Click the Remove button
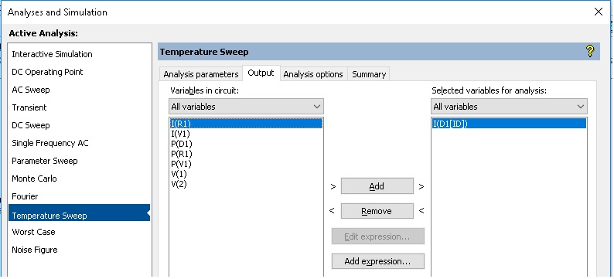 pos(377,211)
